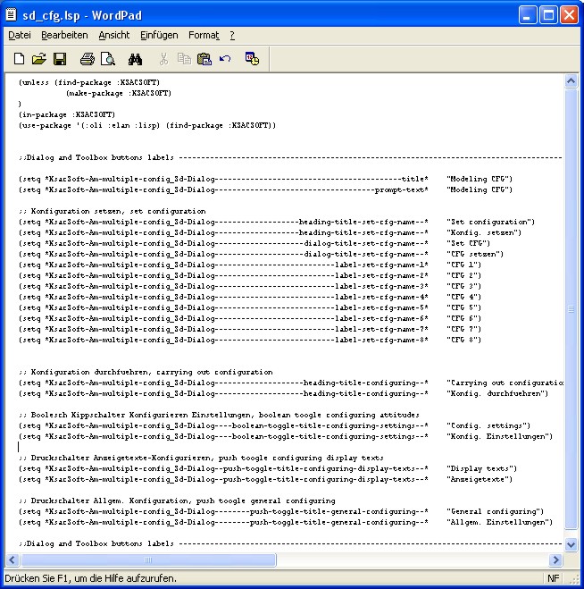Click the vertical scrollbar down arrow
Screen dimensions: 584x589
pos(571,544)
